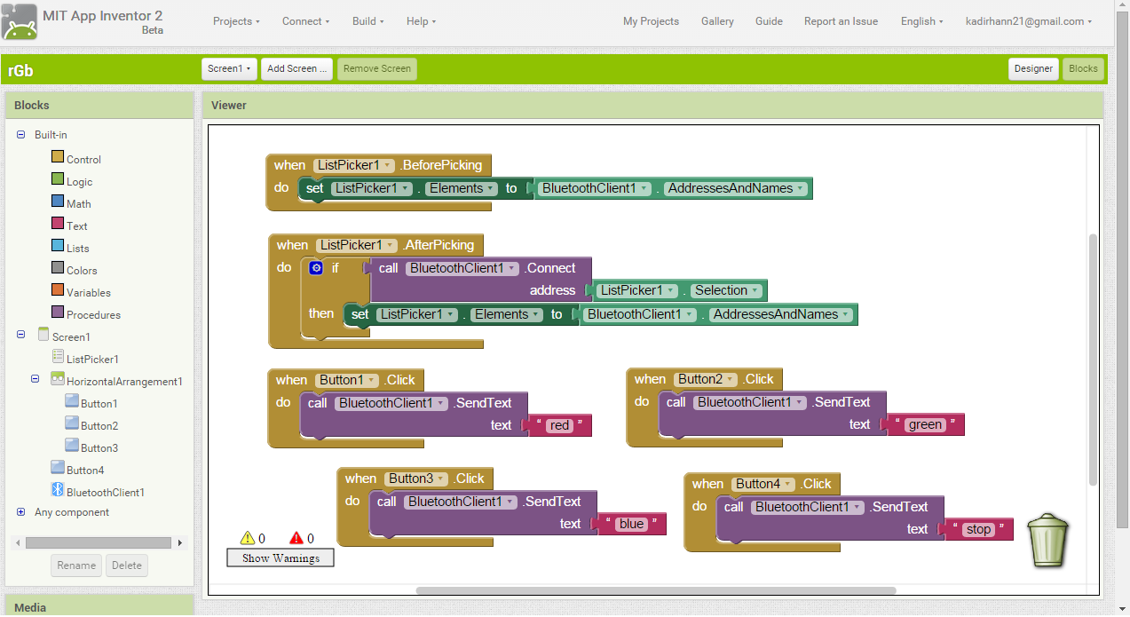The height and width of the screenshot is (617, 1130).
Task: Click the "stop" text string block
Action: (x=978, y=529)
